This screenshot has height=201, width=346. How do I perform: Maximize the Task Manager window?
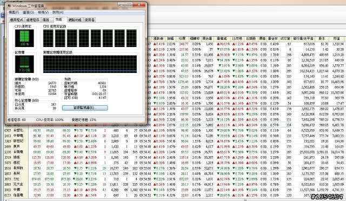click(129, 5)
